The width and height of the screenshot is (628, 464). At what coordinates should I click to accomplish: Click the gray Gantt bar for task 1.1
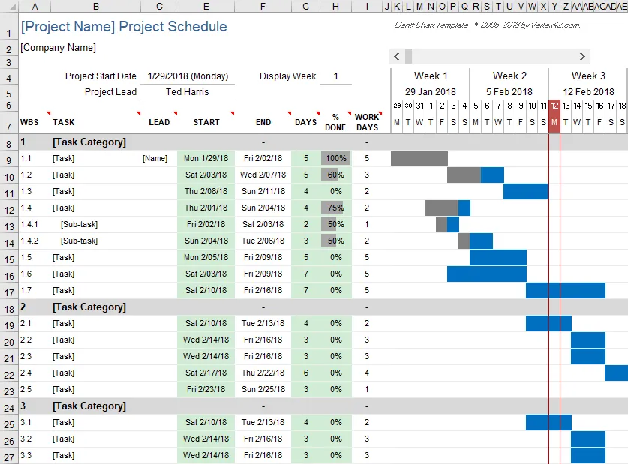[x=418, y=158]
